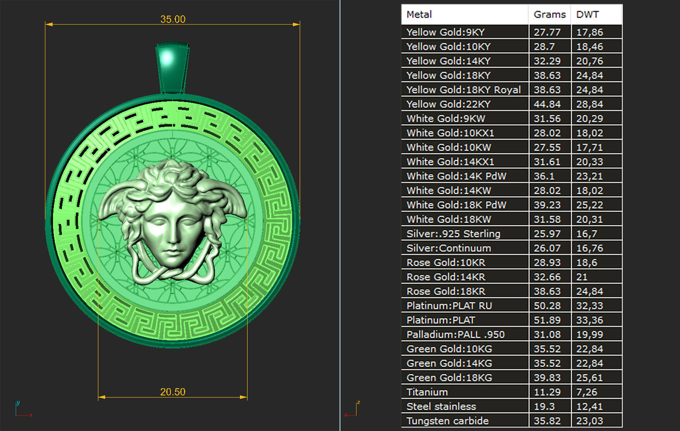Image resolution: width=680 pixels, height=431 pixels.
Task: Select the Green Gold:18KG row
Action: tap(512, 378)
